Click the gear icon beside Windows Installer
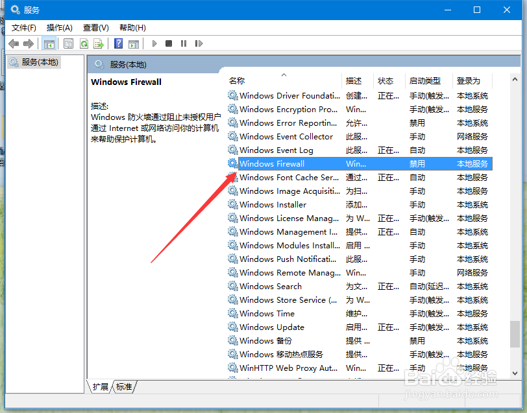 click(x=232, y=204)
